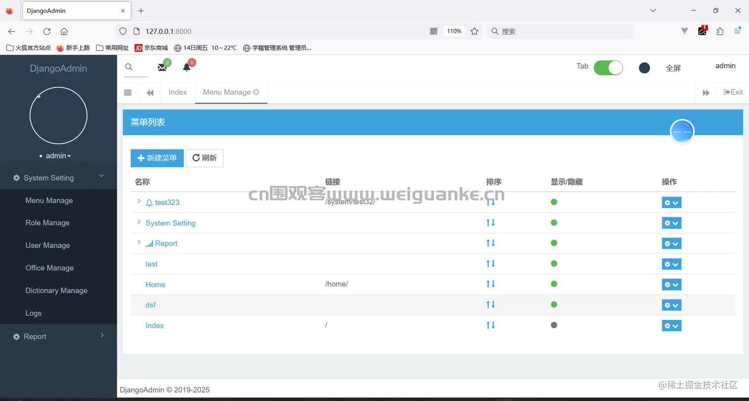Expand the Report tree row in table
Screen dimensions: 749x401
tap(139, 242)
